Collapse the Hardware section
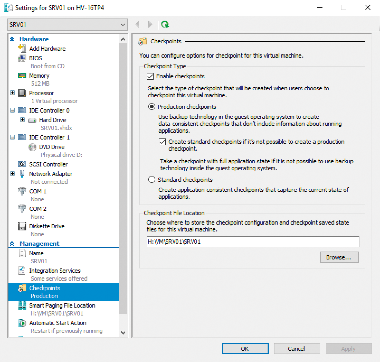 12,39
